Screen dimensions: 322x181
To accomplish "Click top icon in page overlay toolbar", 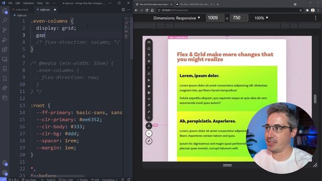I will tap(149, 42).
